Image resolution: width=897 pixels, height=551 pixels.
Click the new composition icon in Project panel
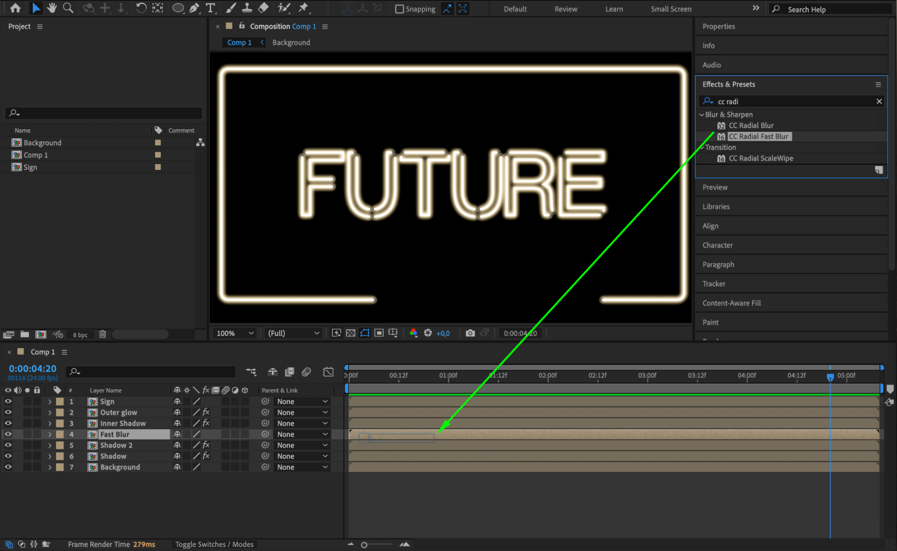(41, 334)
